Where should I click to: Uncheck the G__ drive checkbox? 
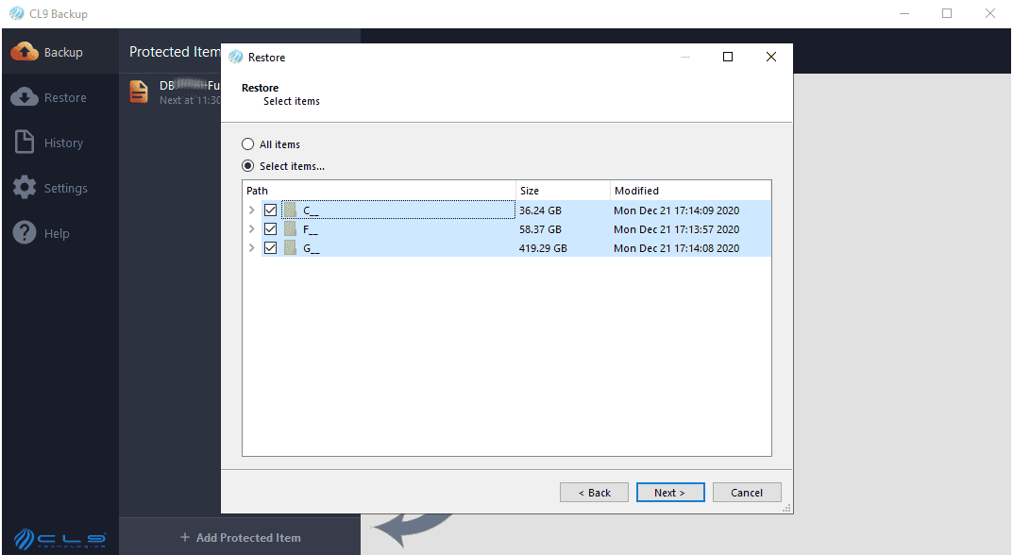tap(271, 247)
